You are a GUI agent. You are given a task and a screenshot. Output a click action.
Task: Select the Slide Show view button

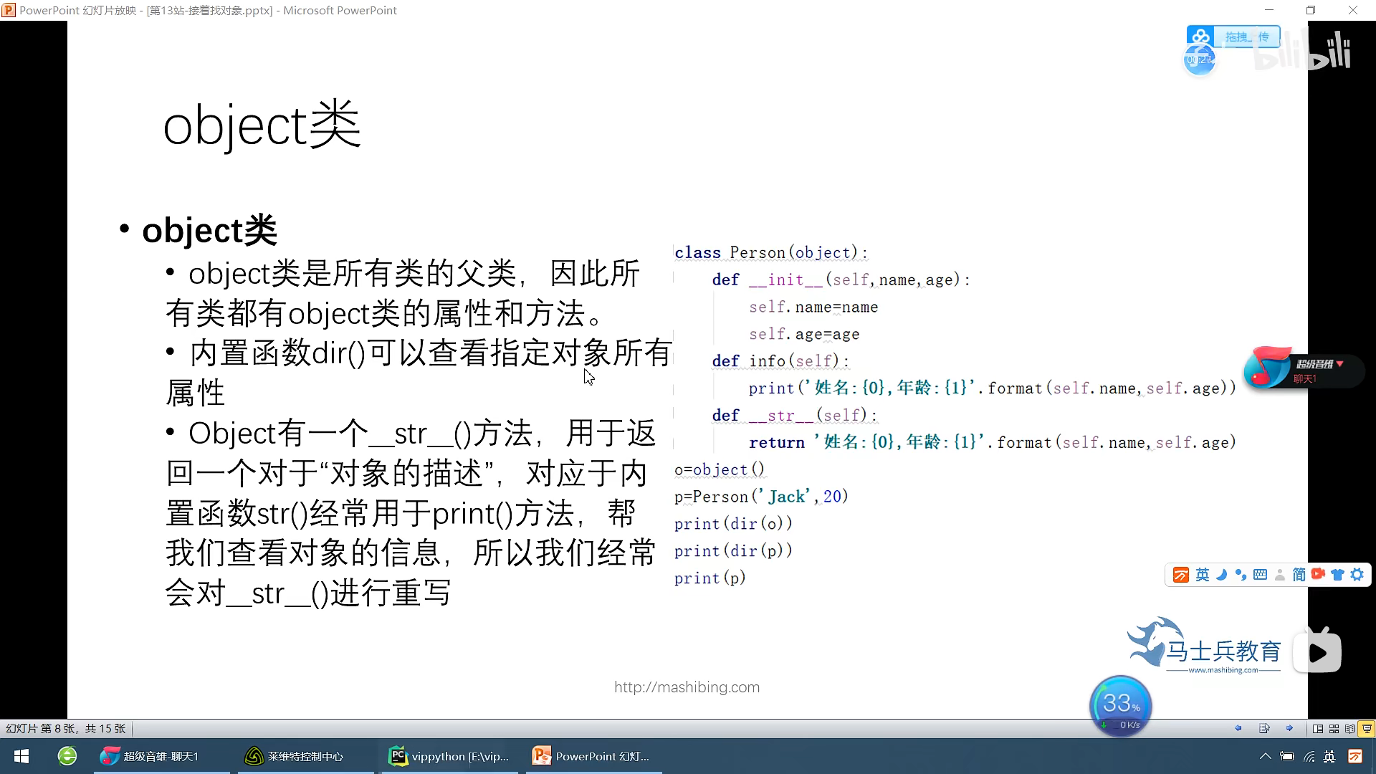[x=1367, y=729]
